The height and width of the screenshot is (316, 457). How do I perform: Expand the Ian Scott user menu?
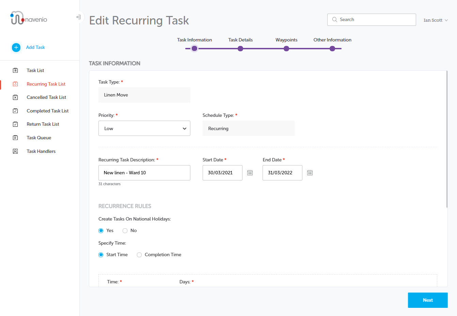pos(436,20)
